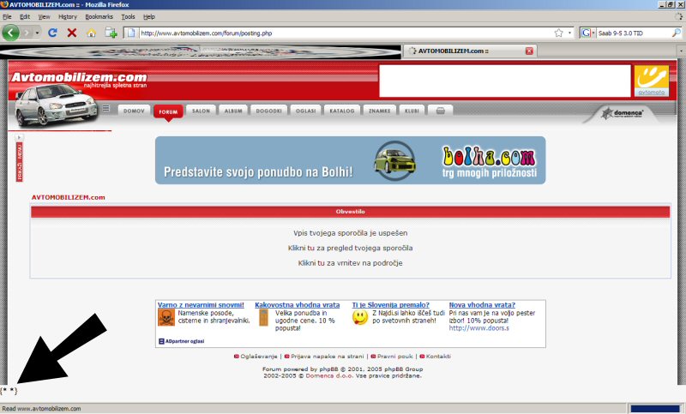
Task: Open the View menu
Action: 45,16
